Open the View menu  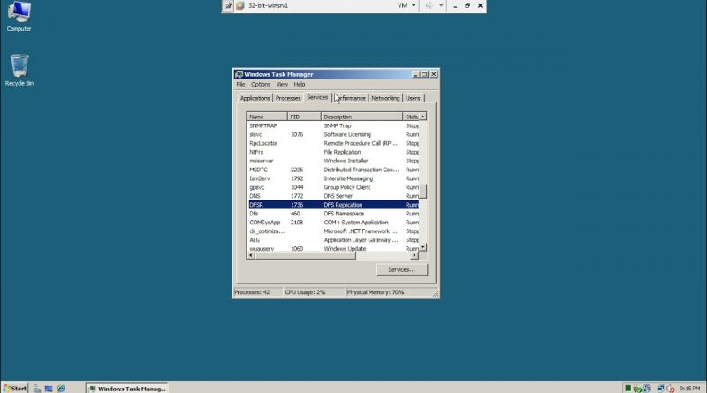(x=282, y=84)
